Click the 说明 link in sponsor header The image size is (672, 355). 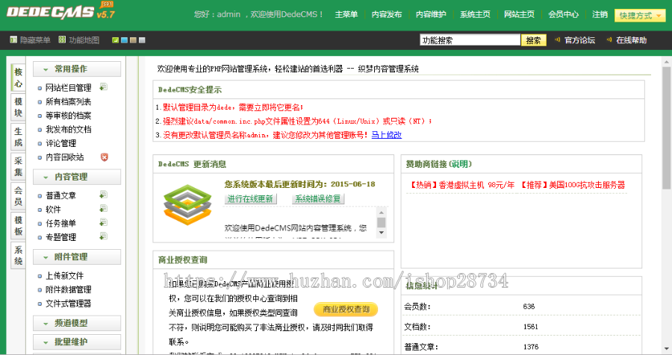461,164
